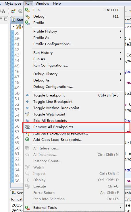Click the Add Class Load Breakpoint green icon
Image resolution: width=131 pixels, height=212 pixels.
27,139
